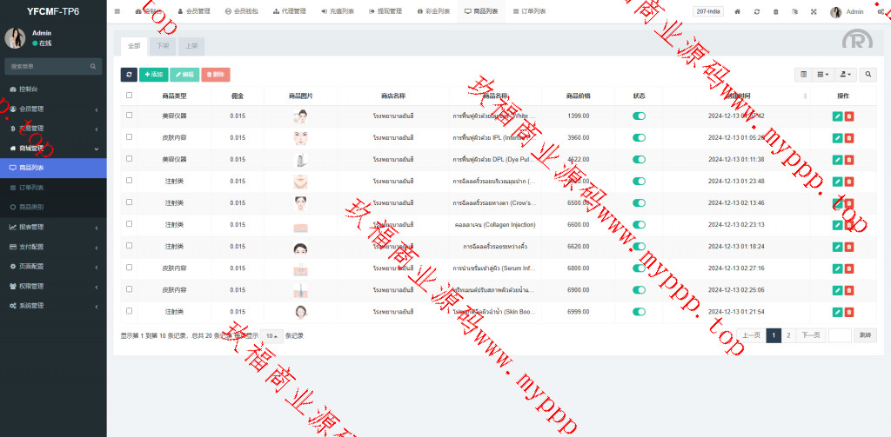Click the hamburger menu toggle icon
The width and height of the screenshot is (891, 437).
click(x=117, y=11)
